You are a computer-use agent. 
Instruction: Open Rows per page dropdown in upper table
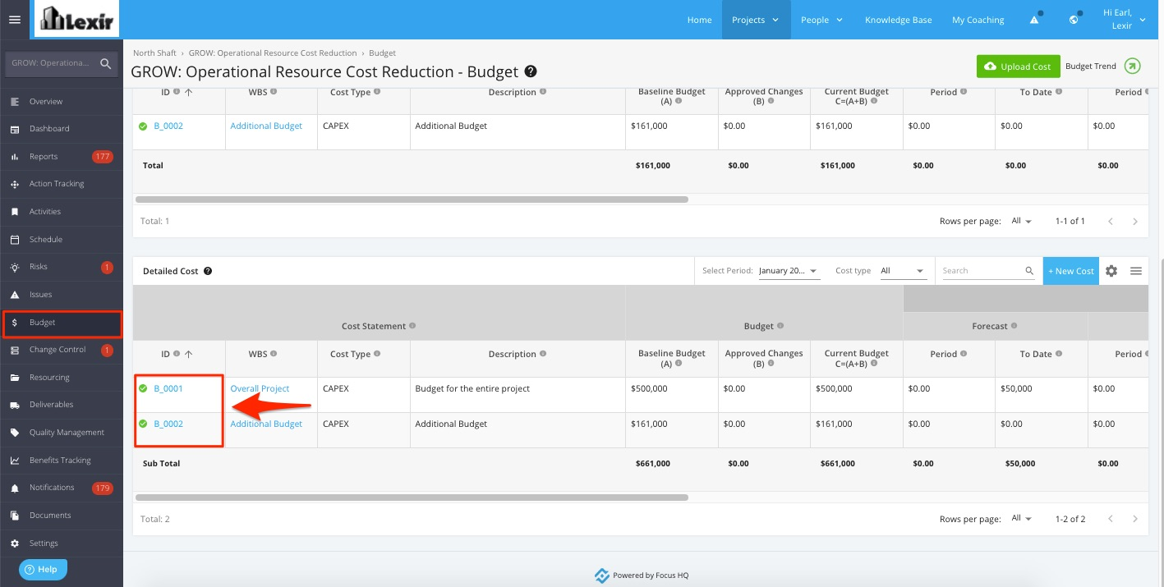click(1023, 221)
